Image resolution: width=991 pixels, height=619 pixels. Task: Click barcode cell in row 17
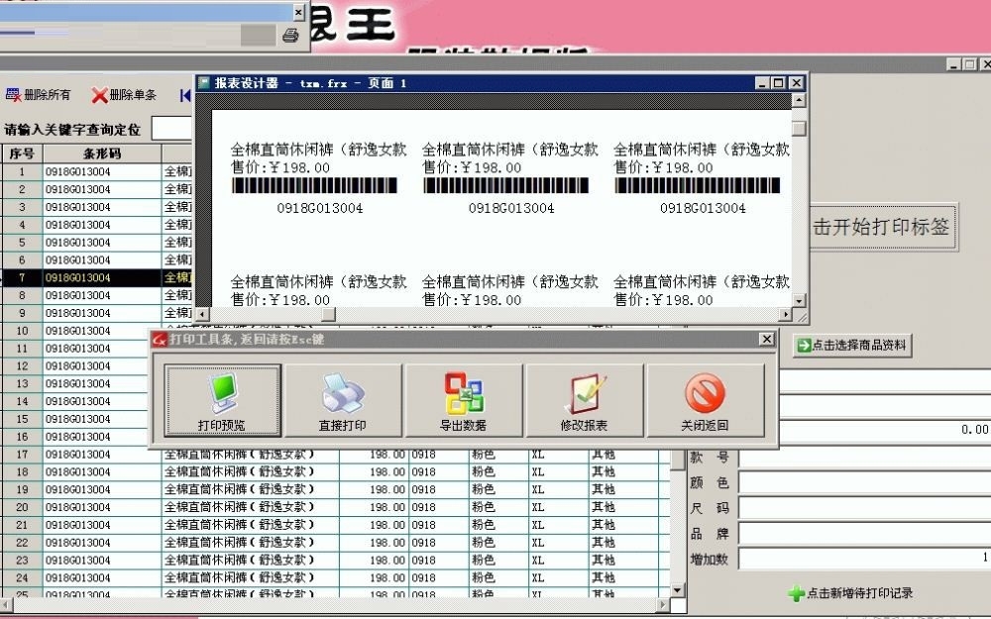pos(102,455)
